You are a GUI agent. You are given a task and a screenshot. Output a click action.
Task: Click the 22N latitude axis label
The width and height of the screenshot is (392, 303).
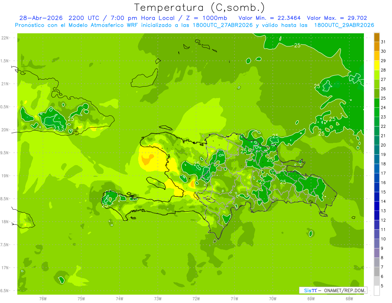click(x=5, y=38)
